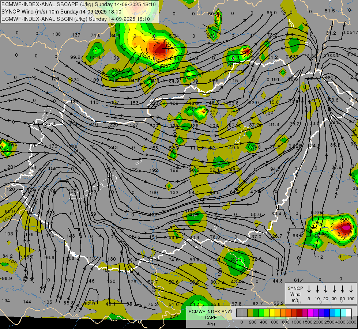Click the map value 0.748

pos(254,147)
